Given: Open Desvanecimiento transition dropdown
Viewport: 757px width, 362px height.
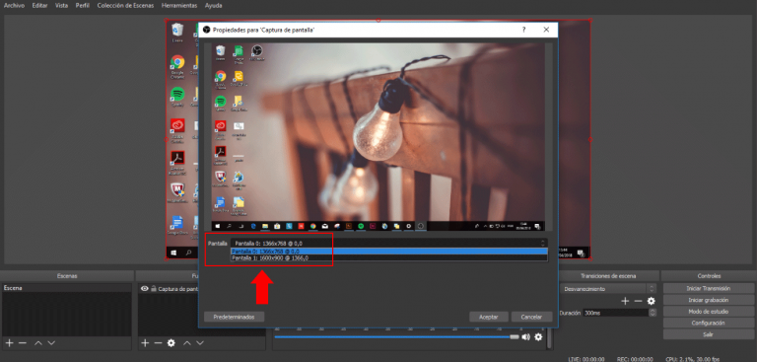Looking at the screenshot, I should tap(608, 289).
